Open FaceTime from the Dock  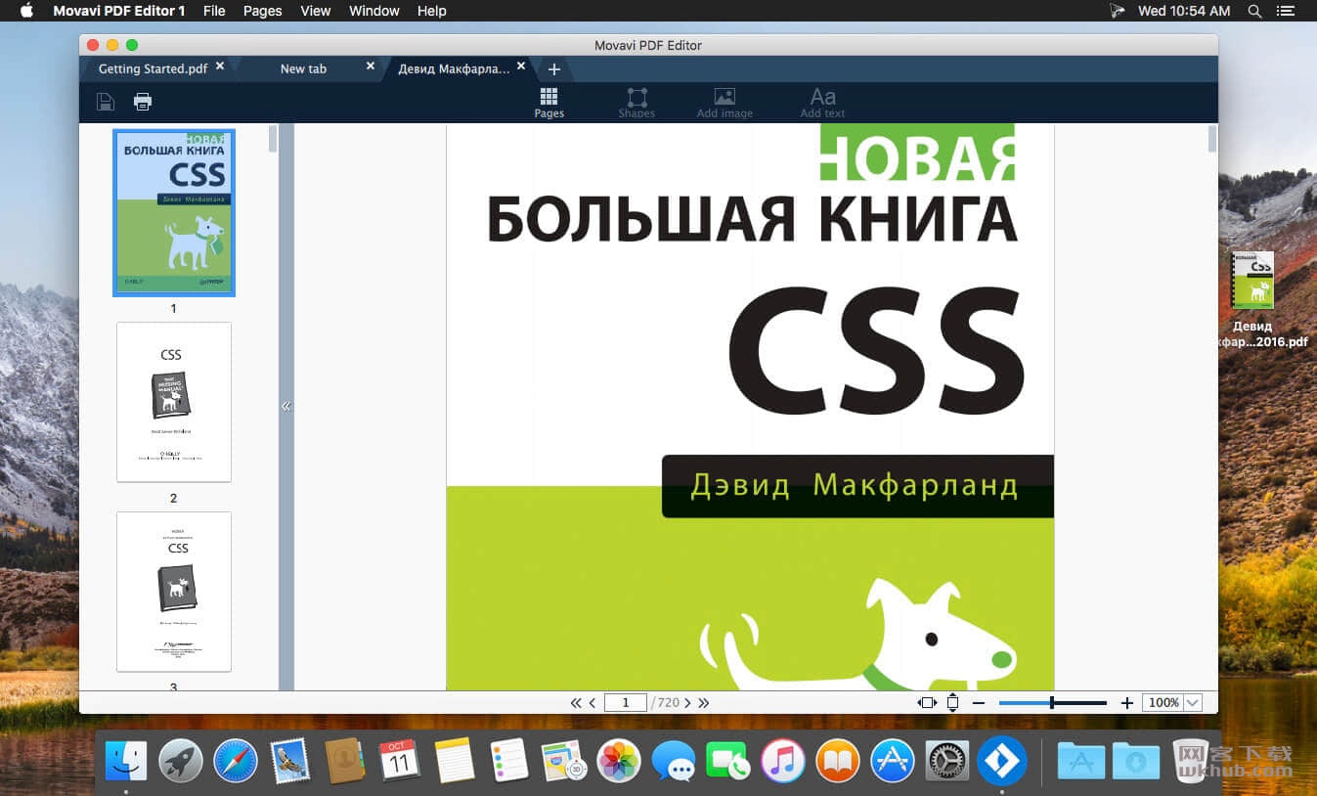(x=727, y=761)
